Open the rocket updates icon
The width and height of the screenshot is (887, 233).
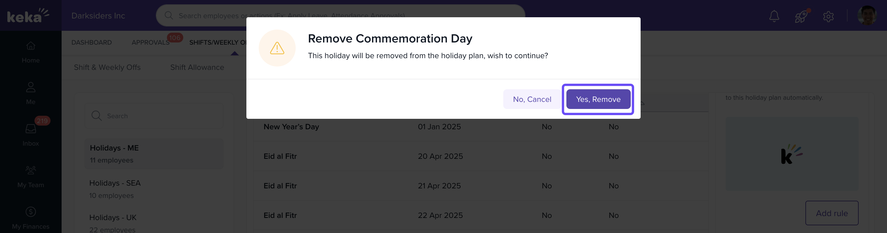(x=801, y=16)
